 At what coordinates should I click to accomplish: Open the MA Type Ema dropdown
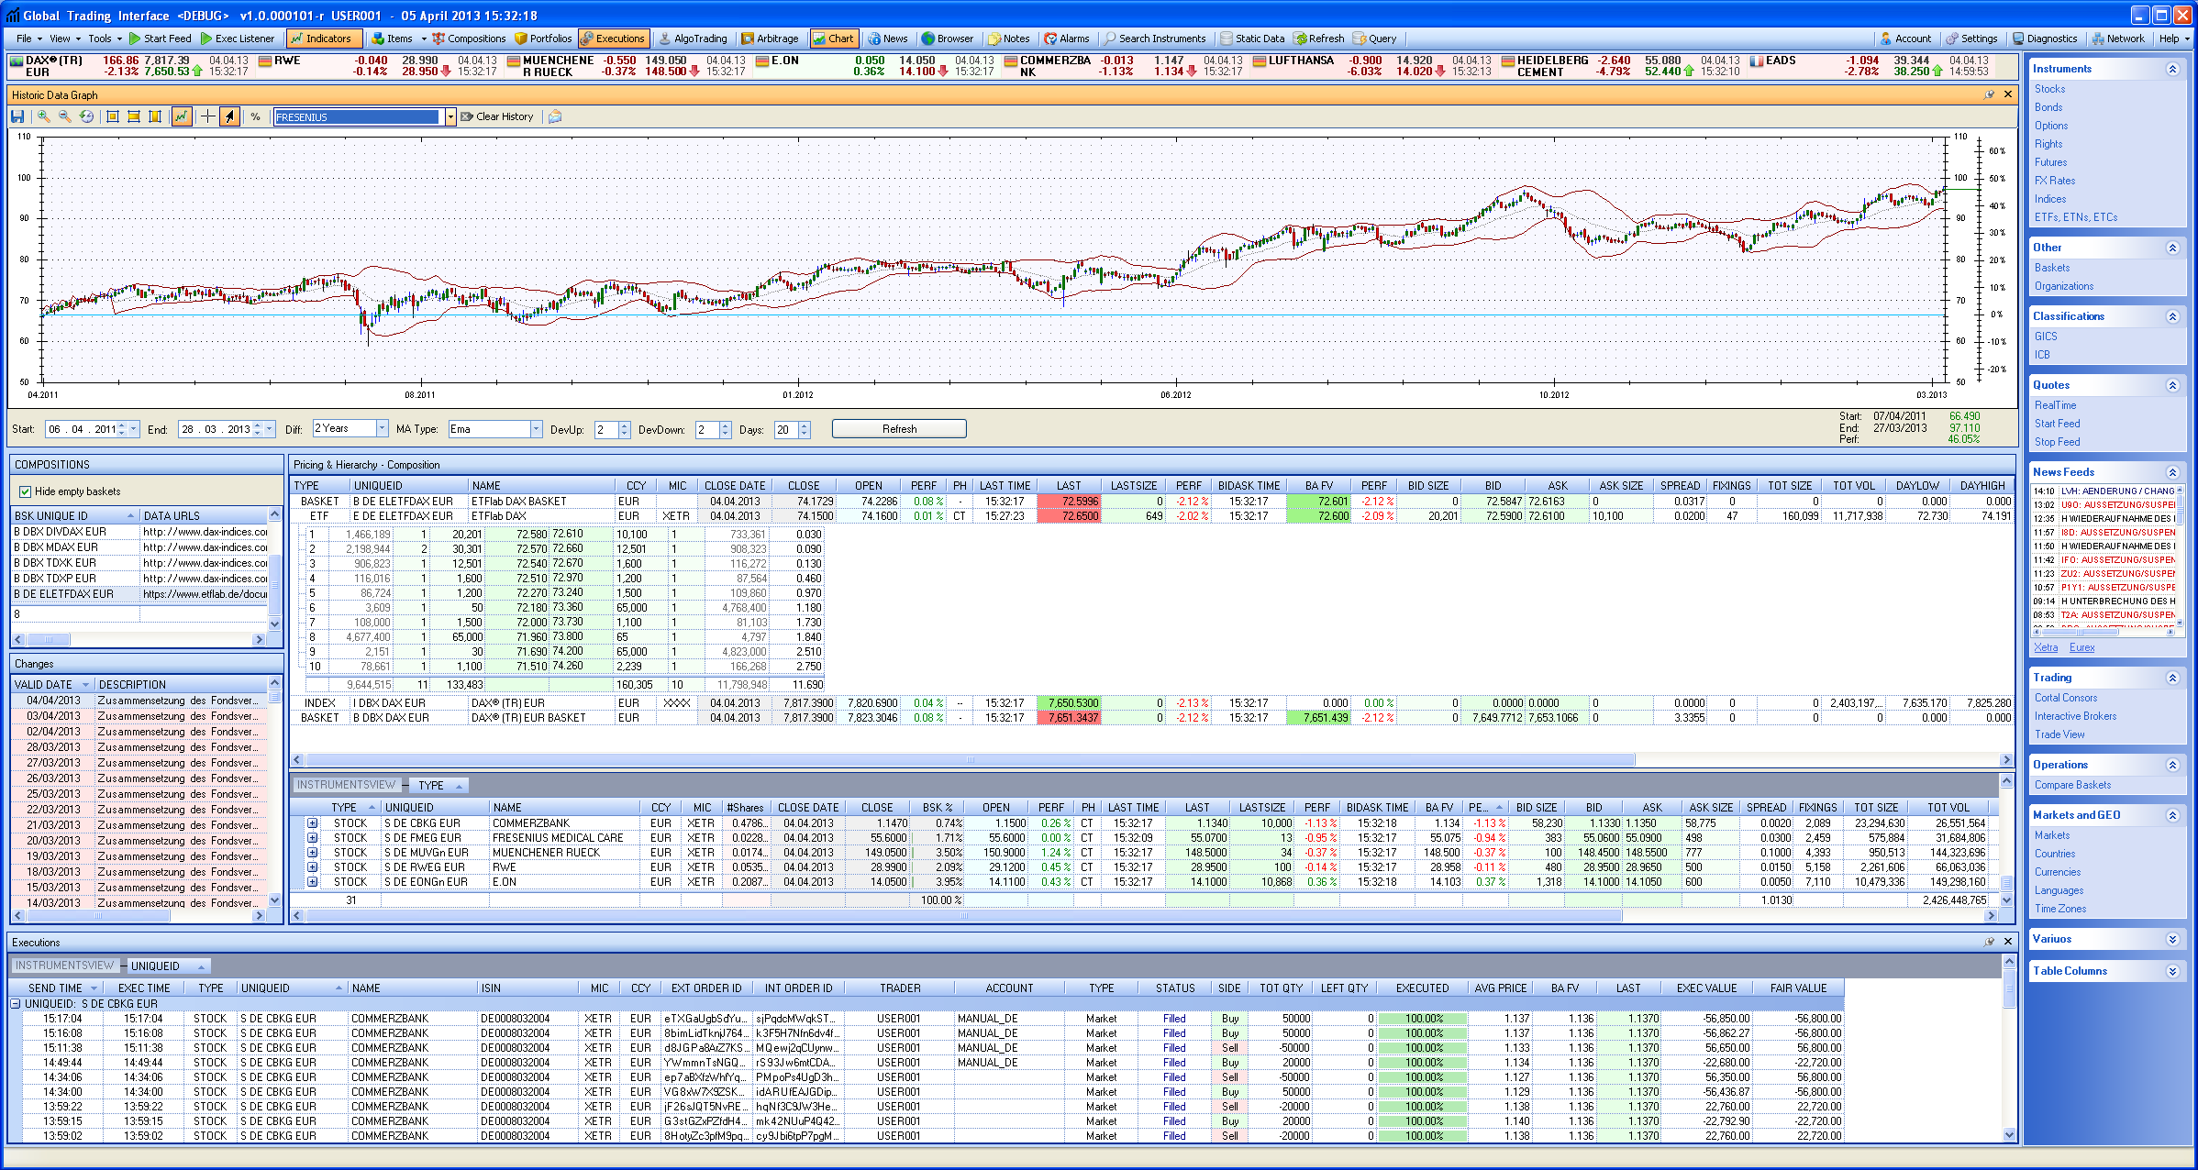click(536, 429)
